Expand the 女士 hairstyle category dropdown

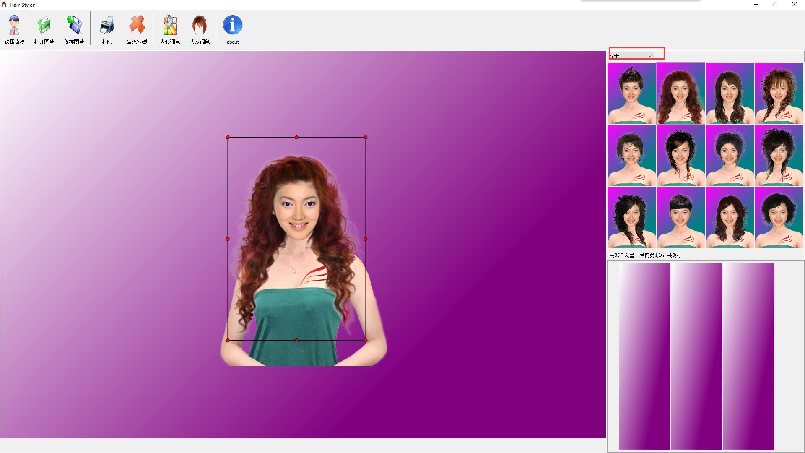click(x=650, y=56)
